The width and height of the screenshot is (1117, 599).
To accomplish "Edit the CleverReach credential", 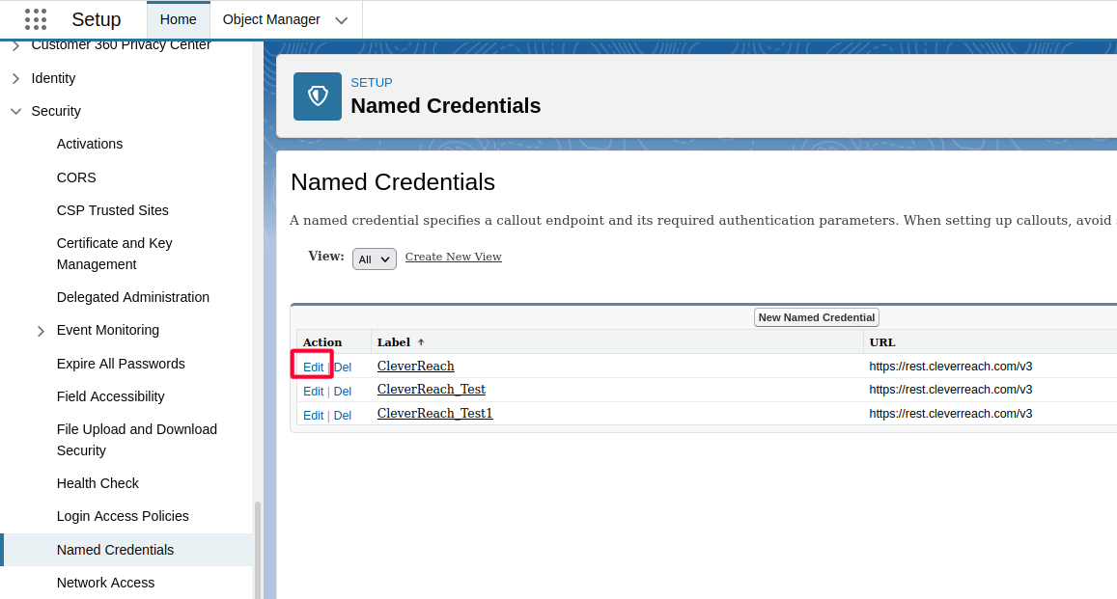I will pyautogui.click(x=314, y=368).
